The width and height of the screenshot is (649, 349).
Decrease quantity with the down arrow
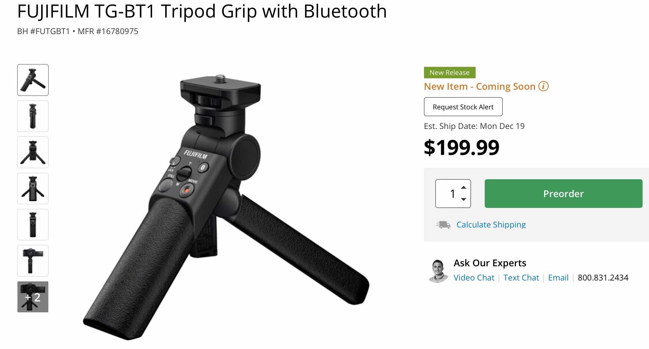point(464,199)
